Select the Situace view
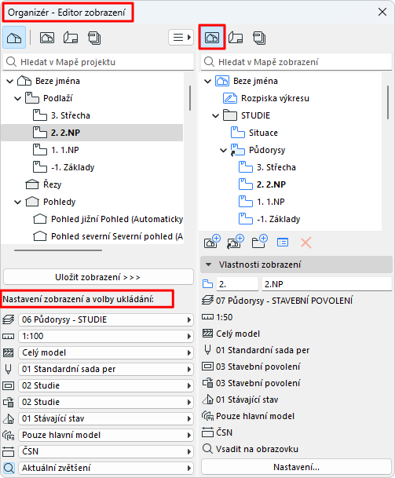 coord(254,133)
